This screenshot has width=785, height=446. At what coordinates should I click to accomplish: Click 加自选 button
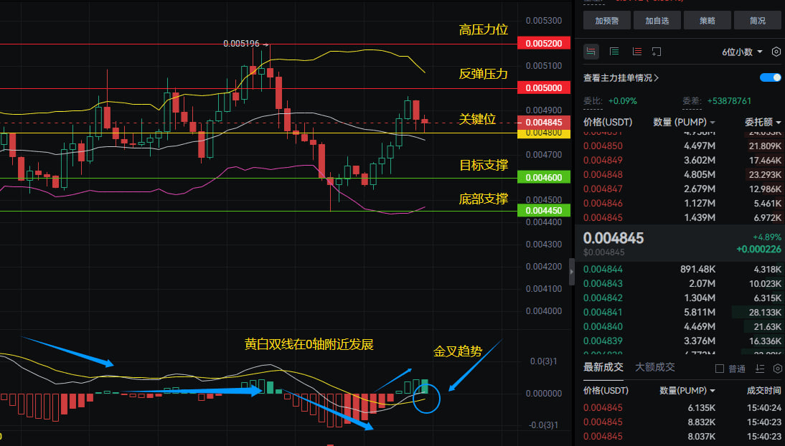pyautogui.click(x=657, y=21)
